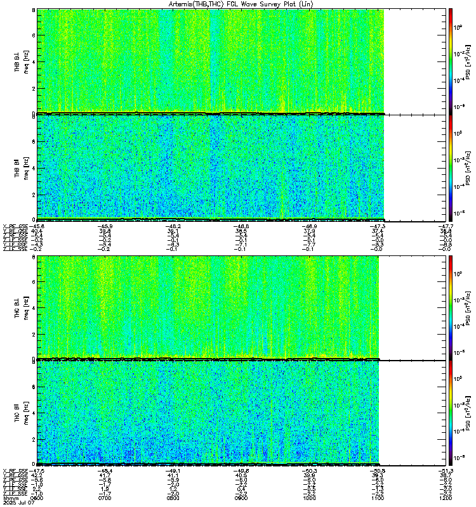Click the "THC B⊥ freq [Hz]" axis label
This screenshot has height=507, width=476.
pos(22,307)
